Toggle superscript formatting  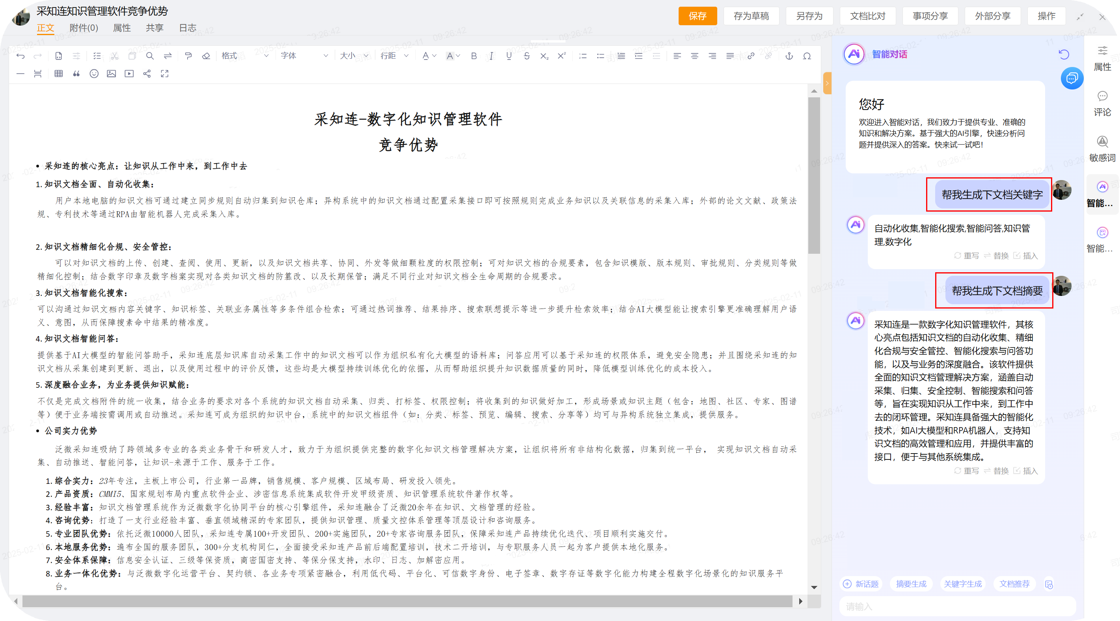562,56
